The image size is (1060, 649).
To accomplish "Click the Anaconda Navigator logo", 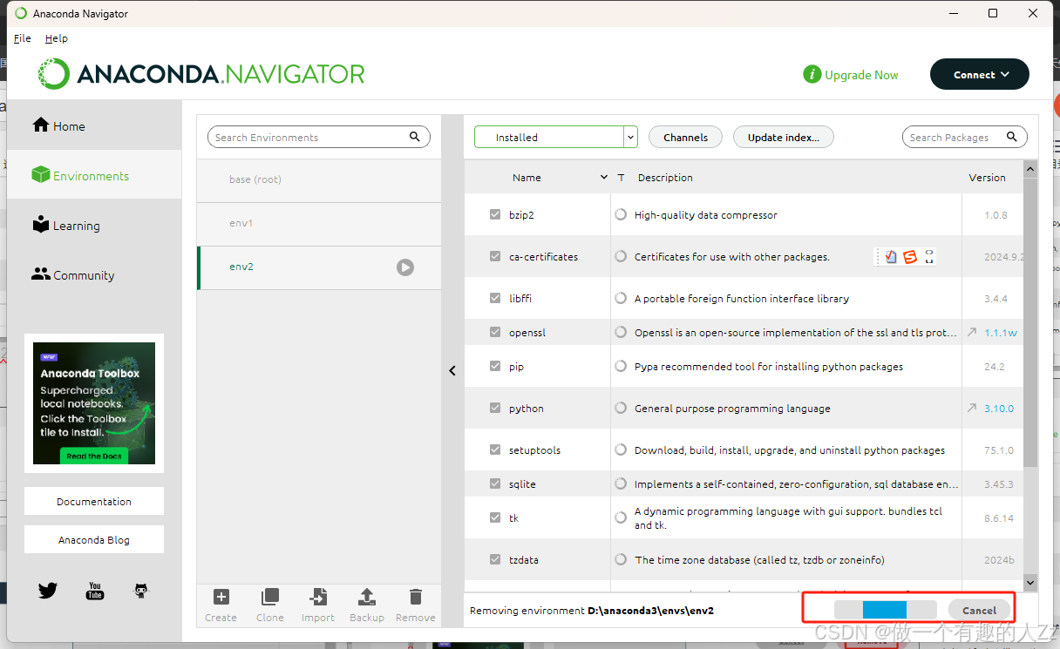I will [201, 74].
